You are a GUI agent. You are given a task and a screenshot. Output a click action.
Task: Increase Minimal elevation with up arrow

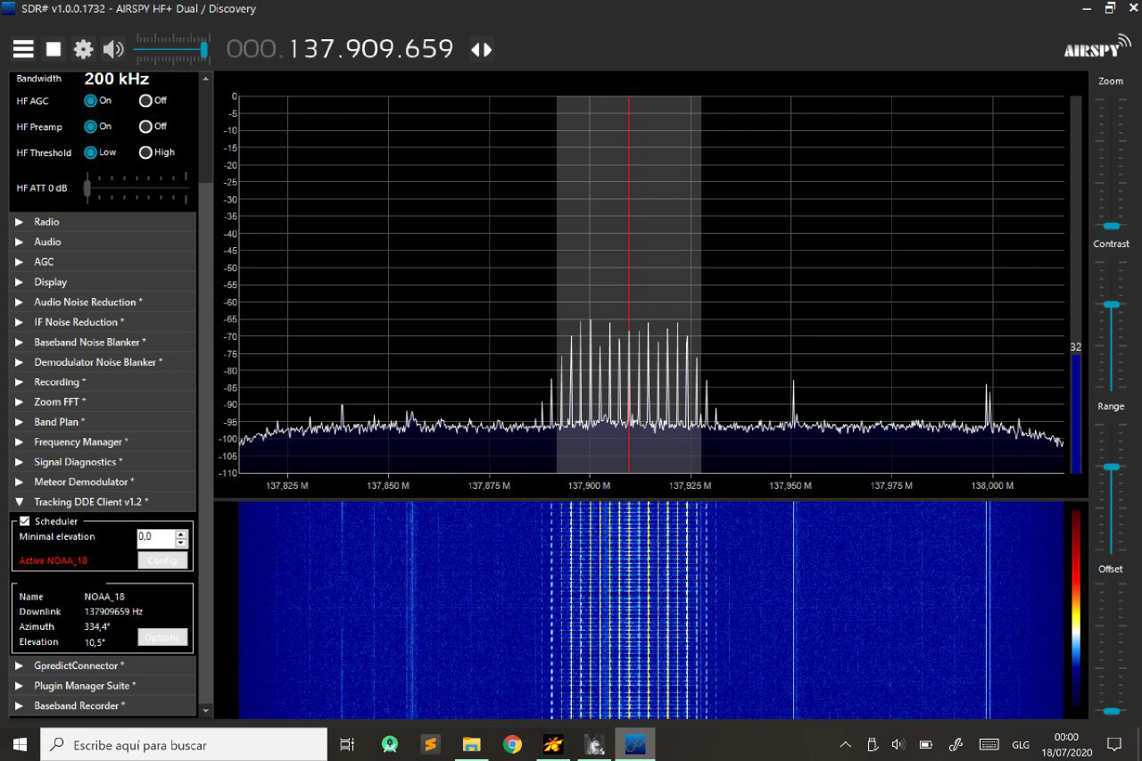click(182, 534)
